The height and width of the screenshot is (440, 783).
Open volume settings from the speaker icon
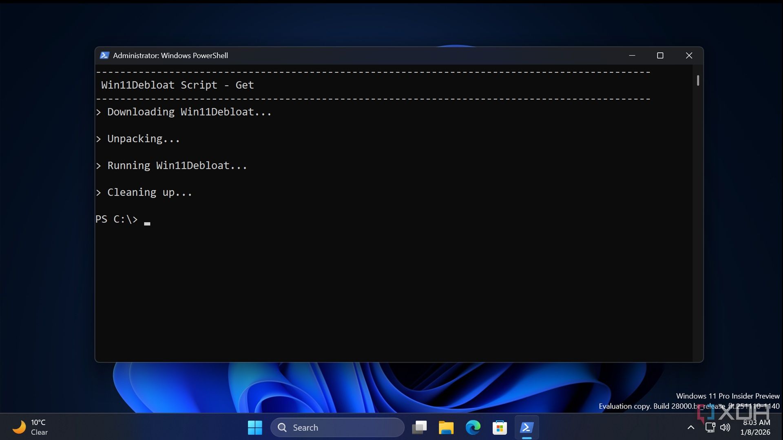pos(725,427)
